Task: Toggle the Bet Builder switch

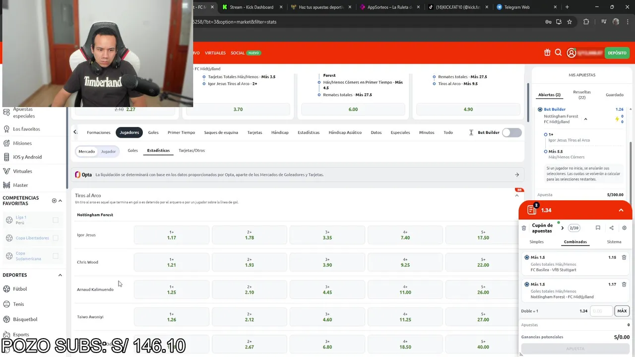Action: [512, 132]
